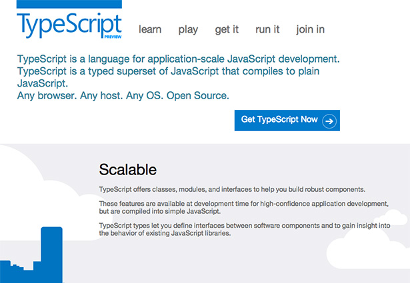
Task: Click text "Any browser. Any host. Any OS. Open Source."
Action: [123, 95]
